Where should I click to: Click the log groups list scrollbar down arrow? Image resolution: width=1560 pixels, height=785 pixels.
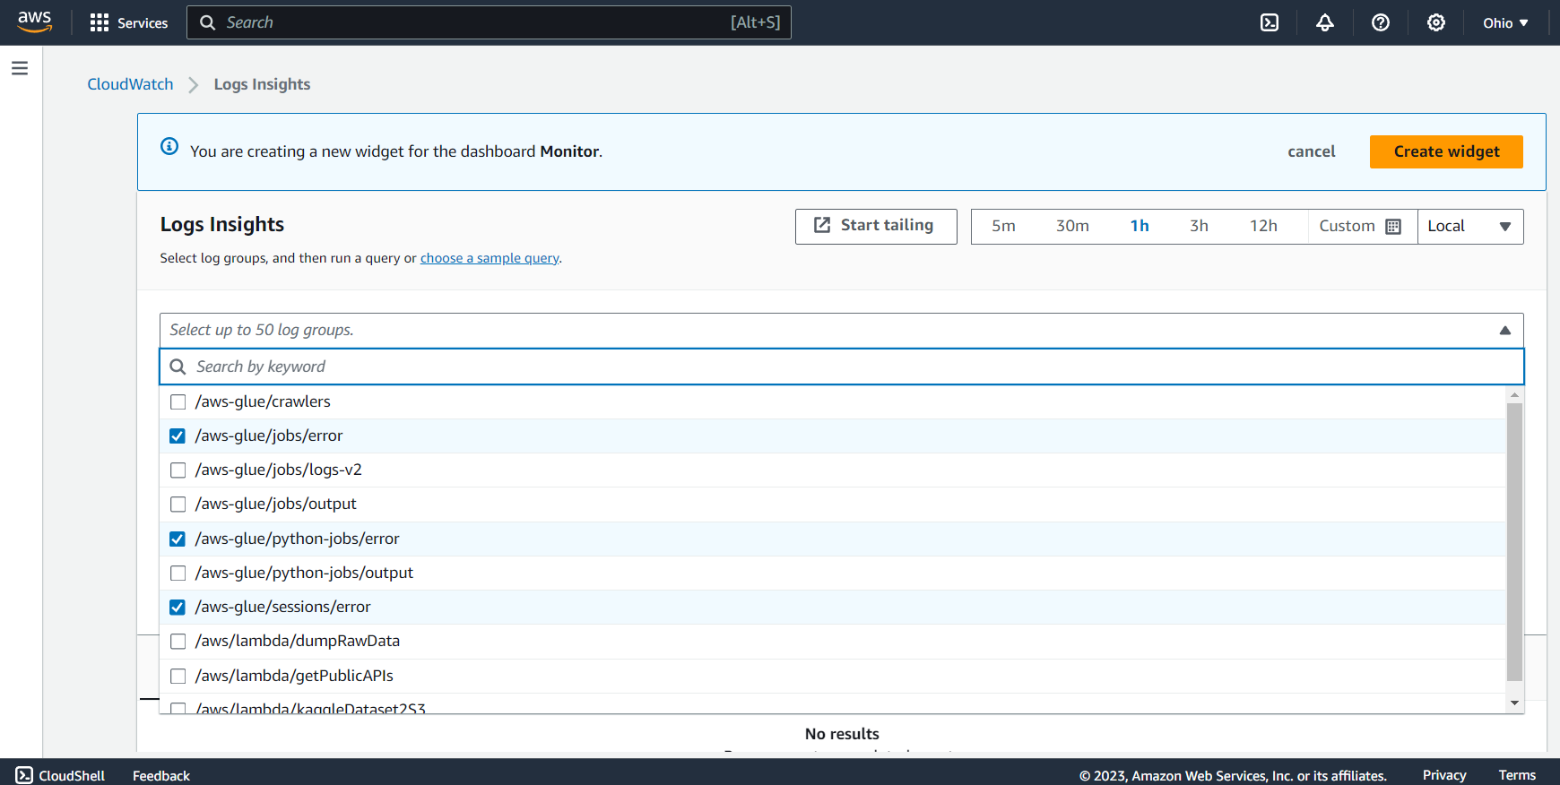pos(1514,703)
